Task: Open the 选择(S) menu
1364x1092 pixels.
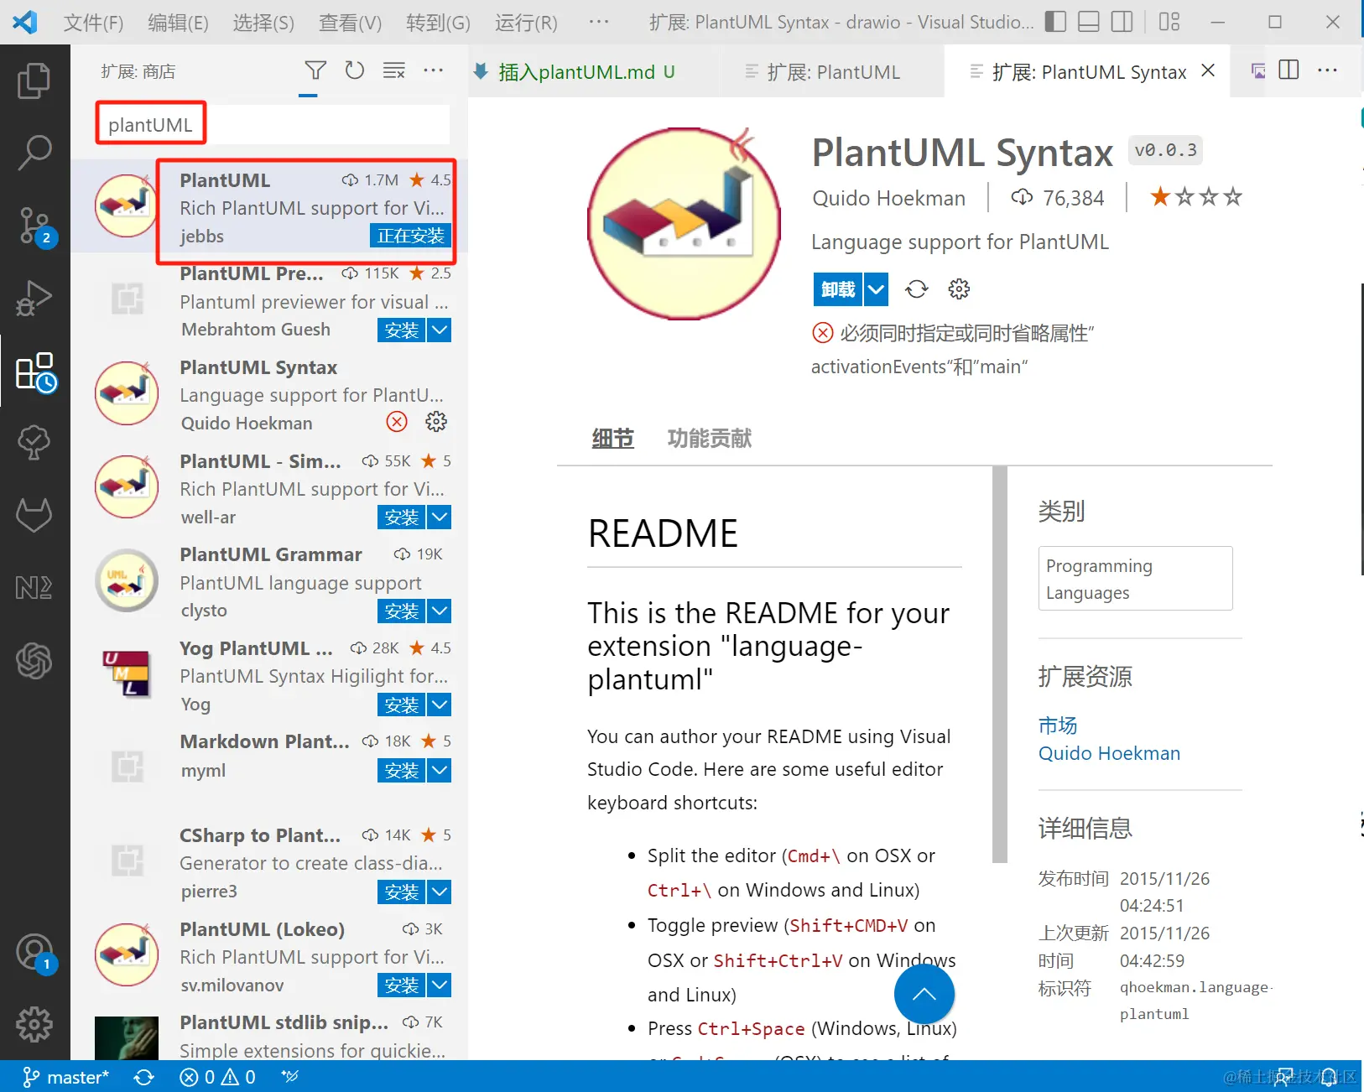Action: (x=263, y=23)
